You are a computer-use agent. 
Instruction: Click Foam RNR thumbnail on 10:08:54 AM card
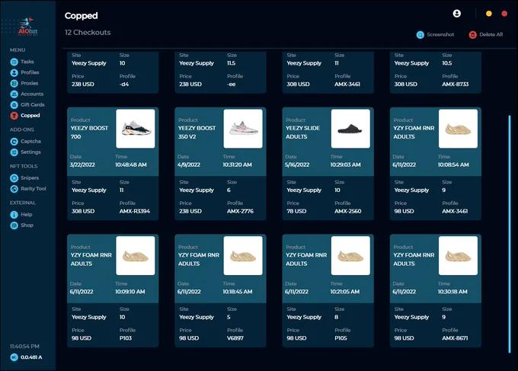point(458,129)
